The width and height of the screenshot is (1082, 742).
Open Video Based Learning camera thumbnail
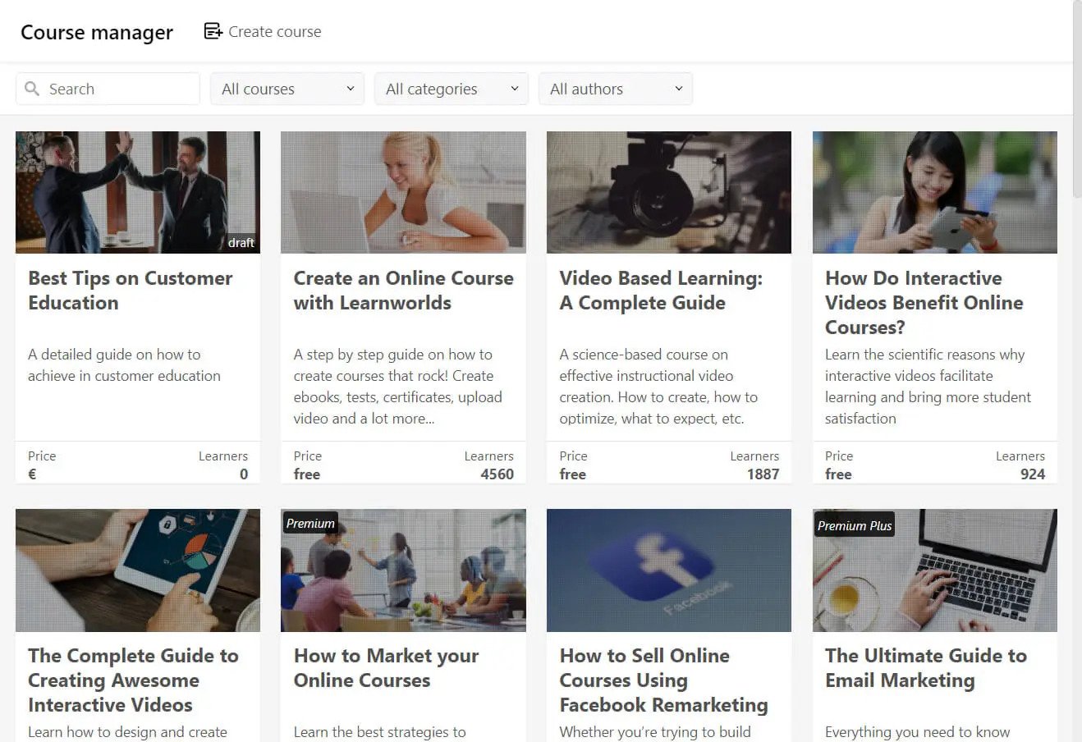[669, 192]
